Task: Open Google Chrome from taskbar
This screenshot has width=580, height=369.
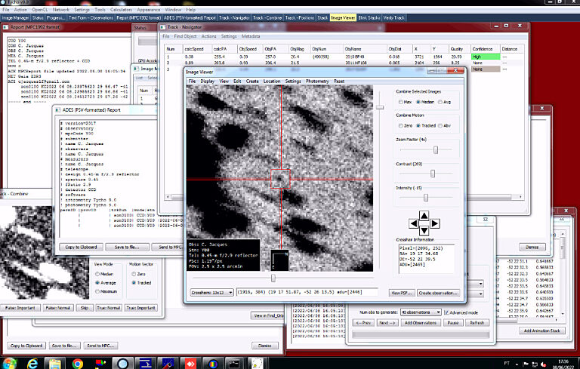Action: click(x=77, y=364)
